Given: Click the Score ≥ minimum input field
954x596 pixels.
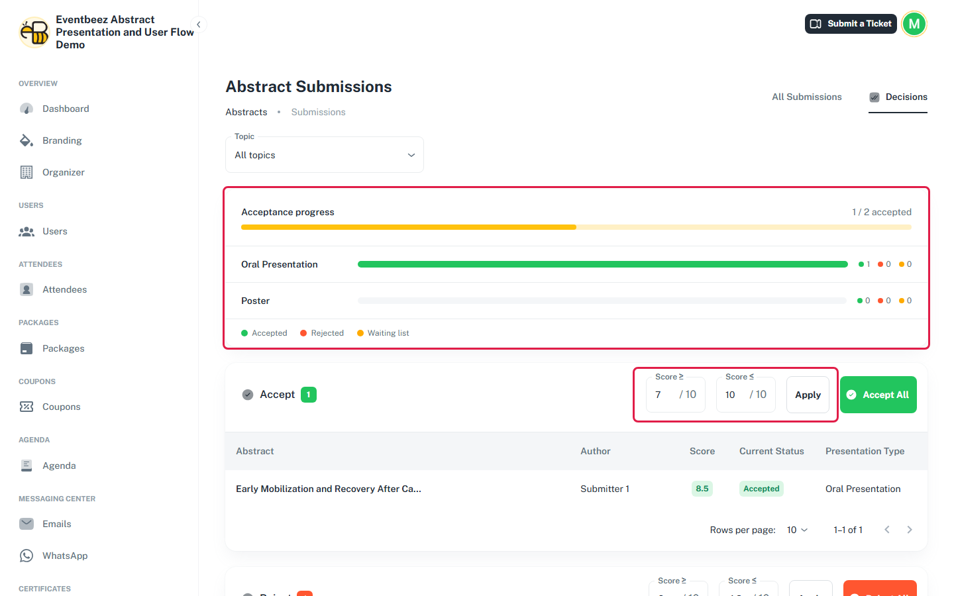Looking at the screenshot, I should [676, 395].
